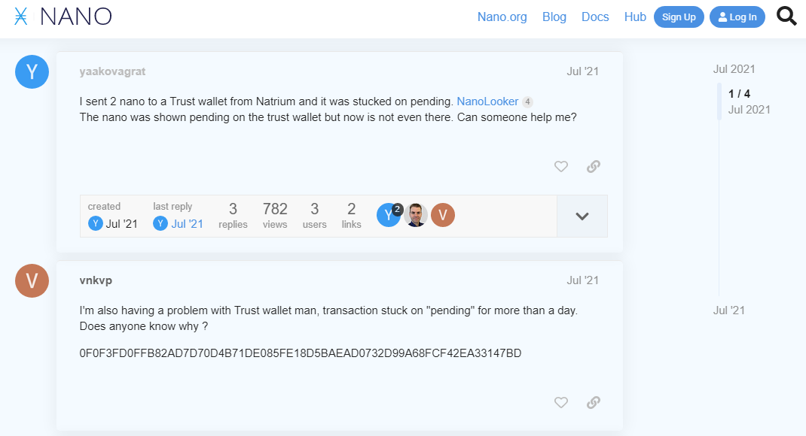The height and width of the screenshot is (436, 806).
Task: Open the search magnifier icon
Action: coord(786,16)
